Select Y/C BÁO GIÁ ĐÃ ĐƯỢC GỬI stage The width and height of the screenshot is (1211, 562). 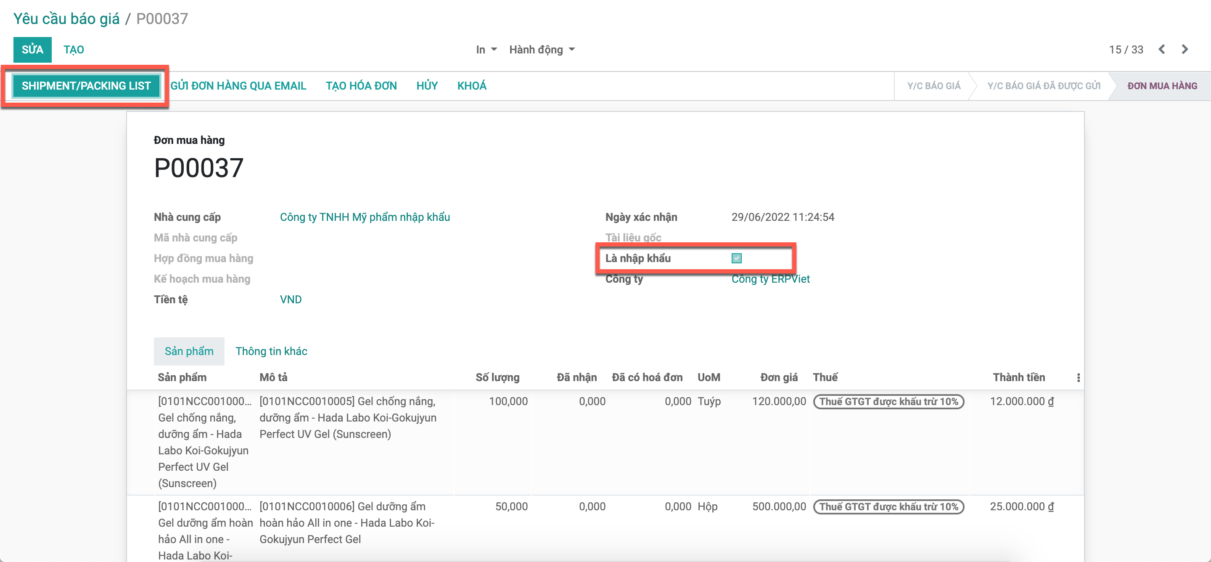click(1044, 86)
